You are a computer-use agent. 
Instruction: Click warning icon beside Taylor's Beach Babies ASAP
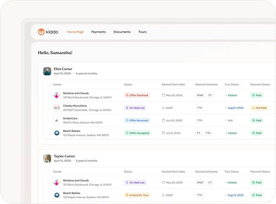(164, 195)
